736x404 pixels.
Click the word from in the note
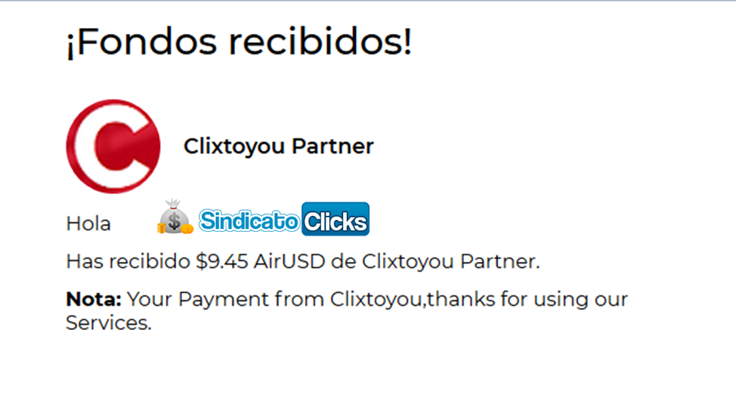tap(299, 299)
